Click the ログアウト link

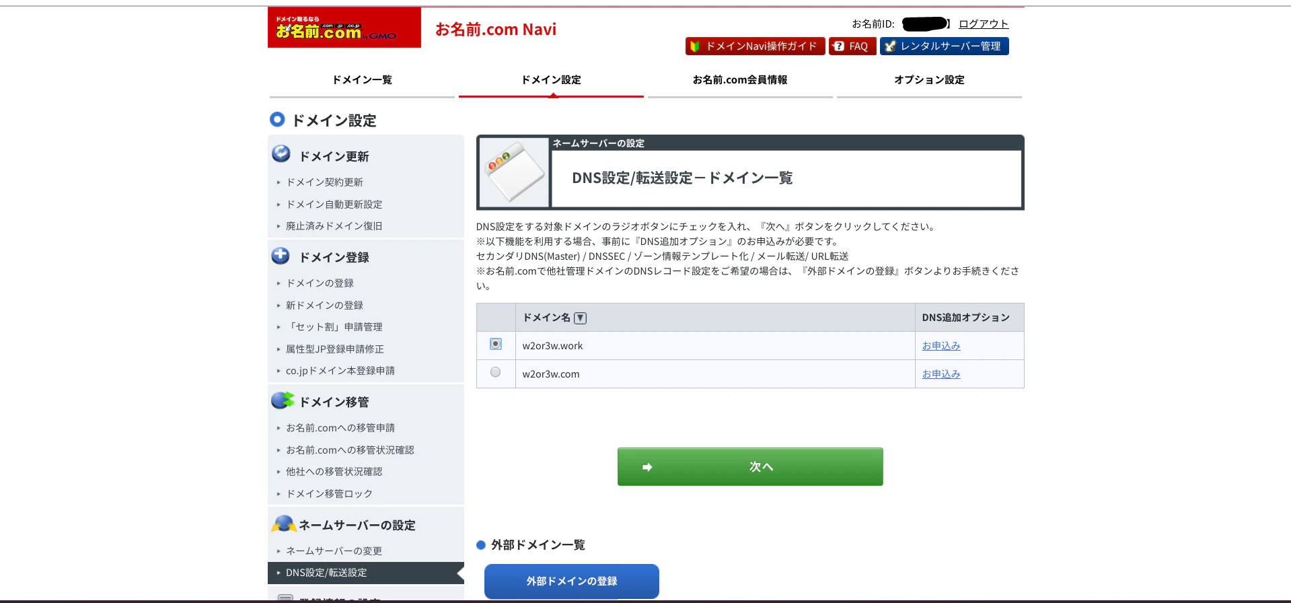tap(984, 24)
